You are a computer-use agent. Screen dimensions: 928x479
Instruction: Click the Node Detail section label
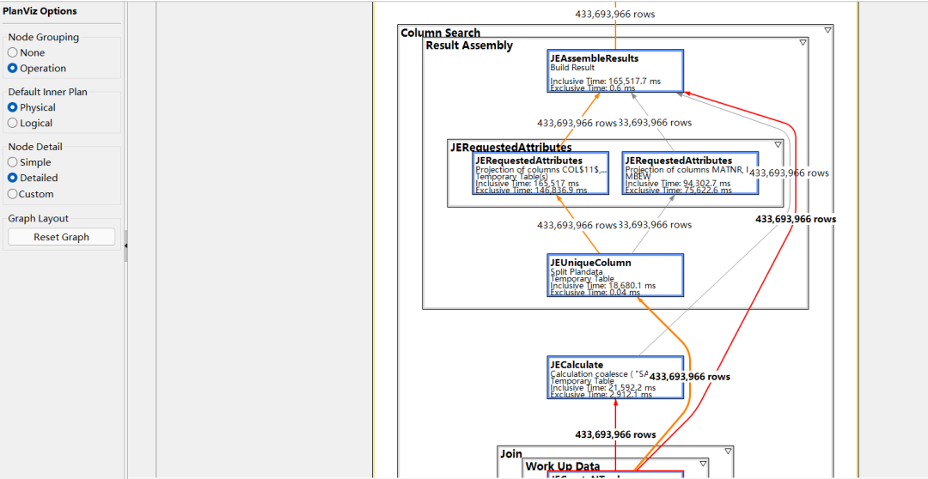35,147
